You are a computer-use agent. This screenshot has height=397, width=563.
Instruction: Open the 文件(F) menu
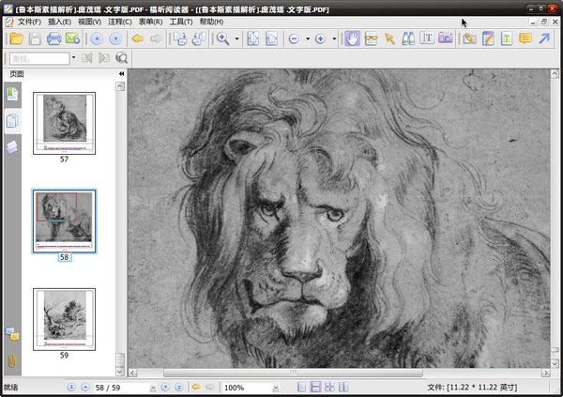tap(29, 21)
